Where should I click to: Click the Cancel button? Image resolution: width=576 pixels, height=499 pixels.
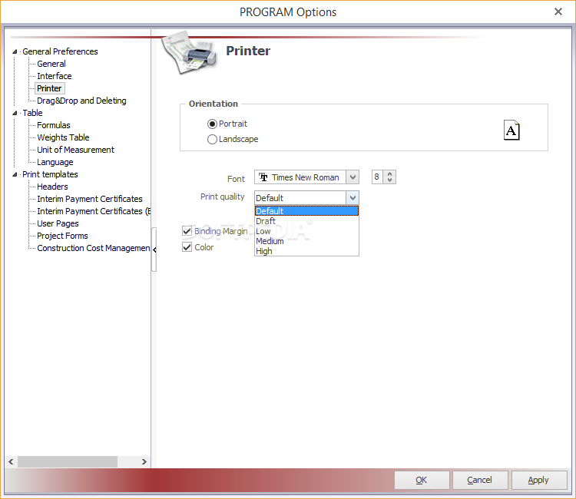480,480
